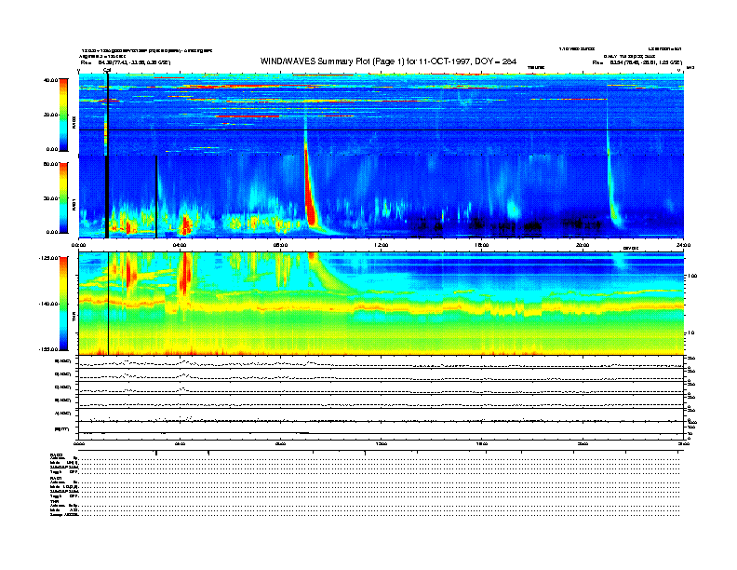Click the 60.00 color scale label
The width and height of the screenshot is (737, 570).
click(x=50, y=164)
